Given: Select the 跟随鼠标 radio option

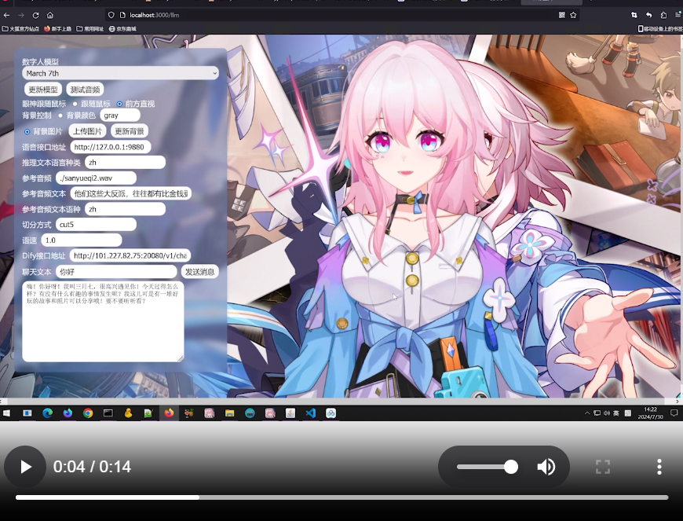Looking at the screenshot, I should [75, 104].
